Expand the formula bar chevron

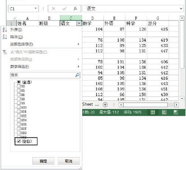181,9
